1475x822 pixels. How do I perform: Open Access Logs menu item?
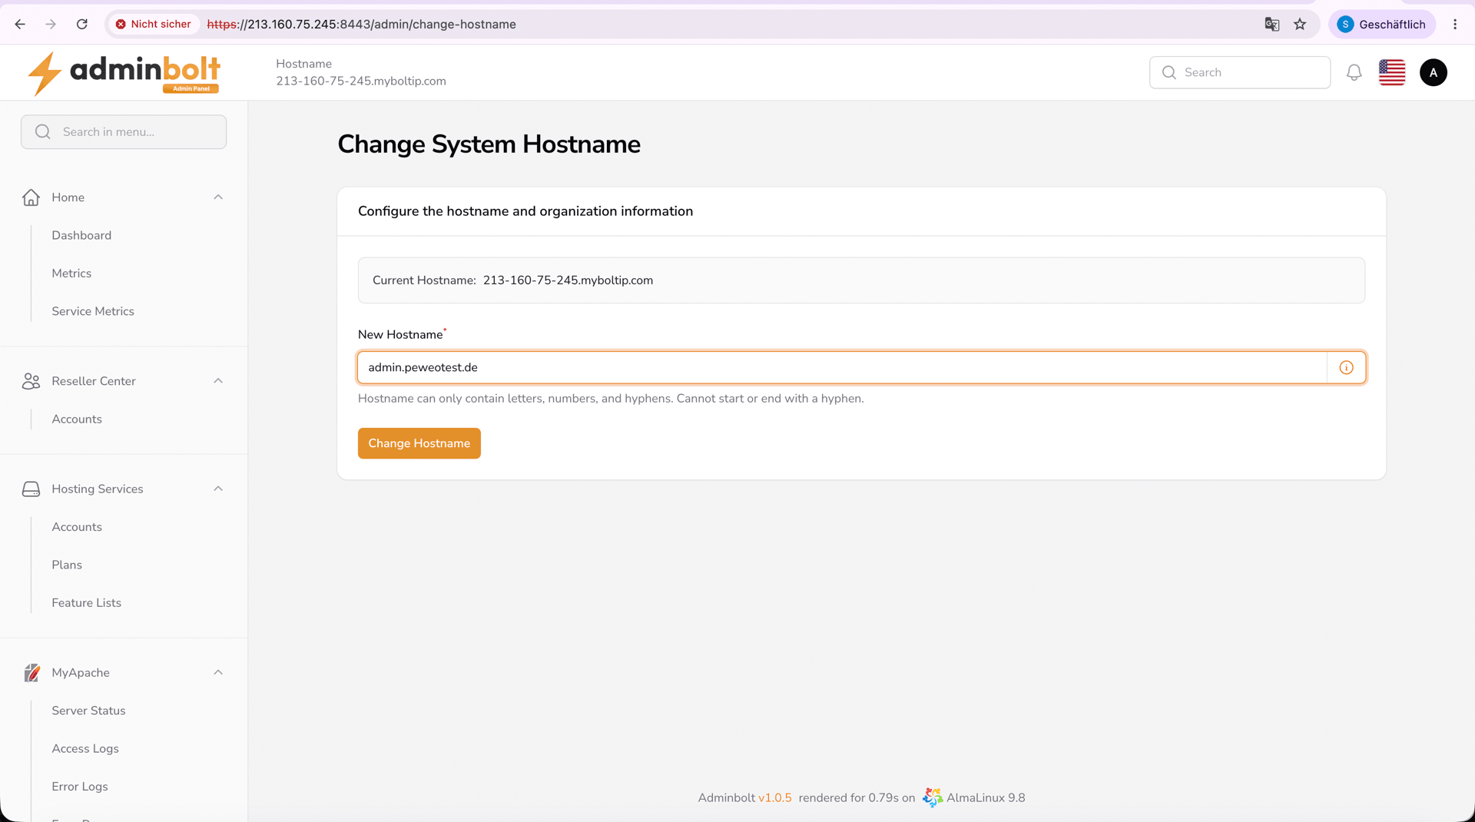click(85, 748)
